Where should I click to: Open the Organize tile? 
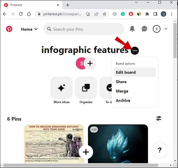[86, 88]
